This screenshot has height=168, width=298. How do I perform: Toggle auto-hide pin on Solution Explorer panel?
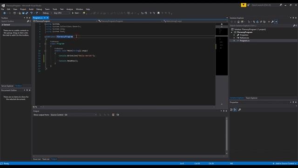293,18
